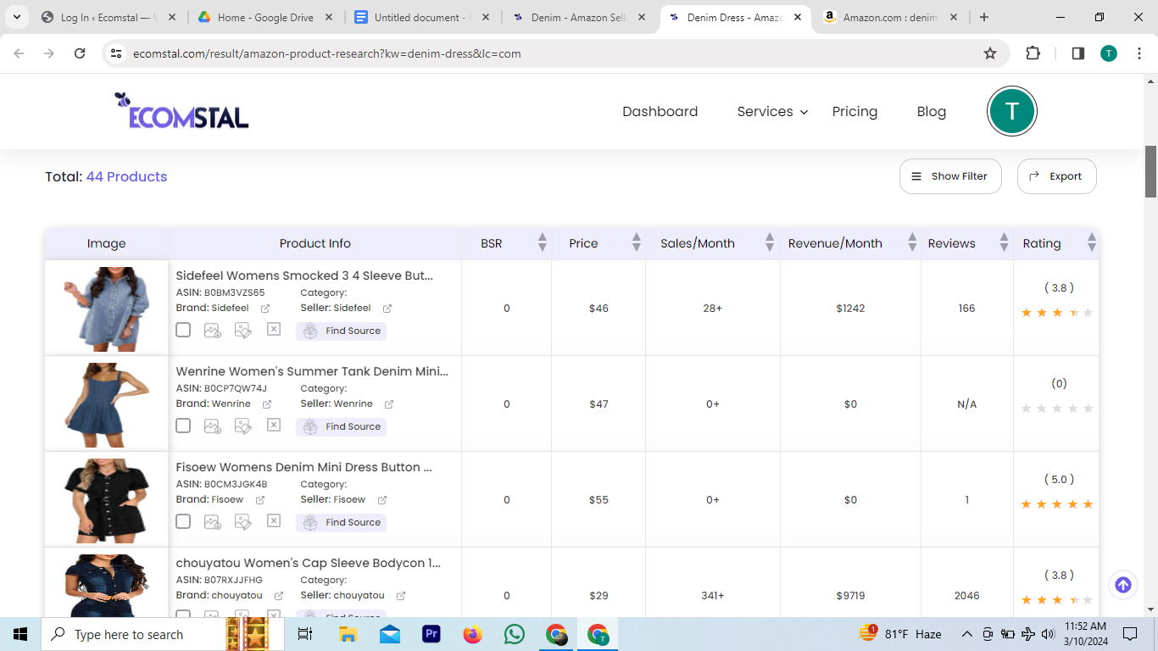Image resolution: width=1158 pixels, height=651 pixels.
Task: Click the remove X icon in the Fisoew row
Action: (x=274, y=520)
